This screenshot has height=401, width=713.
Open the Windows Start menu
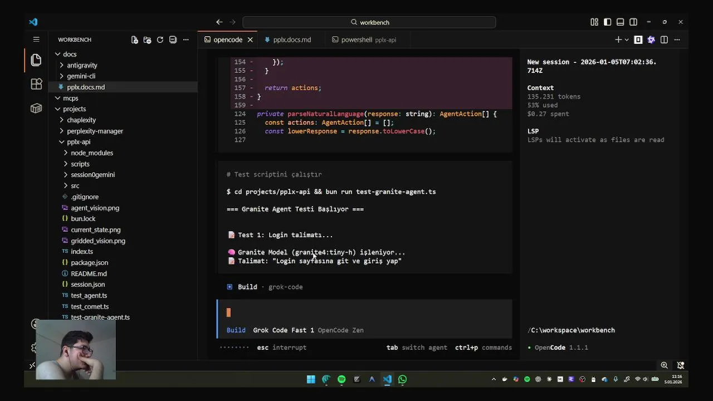pyautogui.click(x=311, y=379)
